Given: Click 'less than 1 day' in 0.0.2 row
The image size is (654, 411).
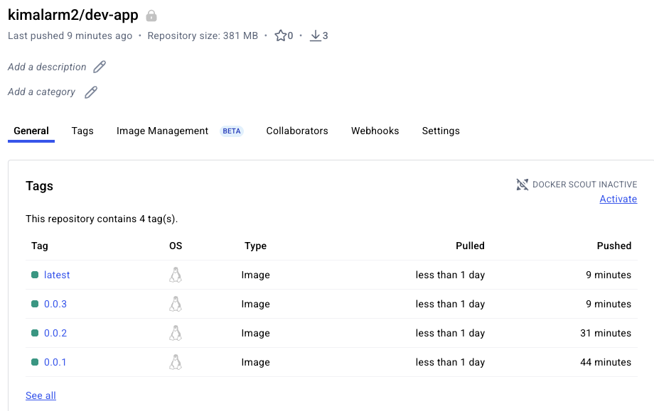Looking at the screenshot, I should (x=450, y=333).
